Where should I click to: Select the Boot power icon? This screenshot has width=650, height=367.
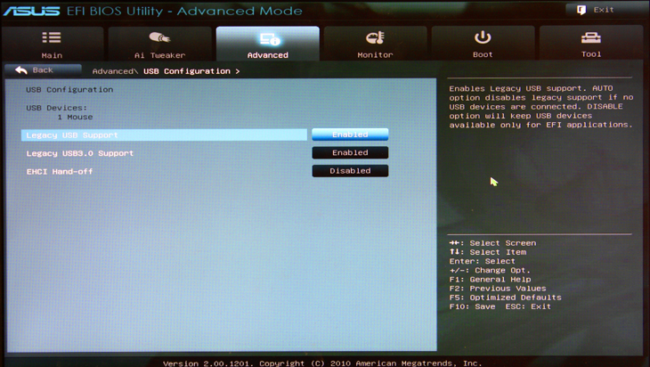point(483,37)
